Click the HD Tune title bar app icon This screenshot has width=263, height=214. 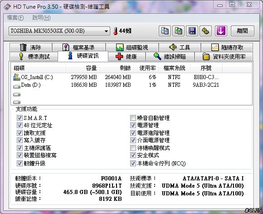point(7,7)
